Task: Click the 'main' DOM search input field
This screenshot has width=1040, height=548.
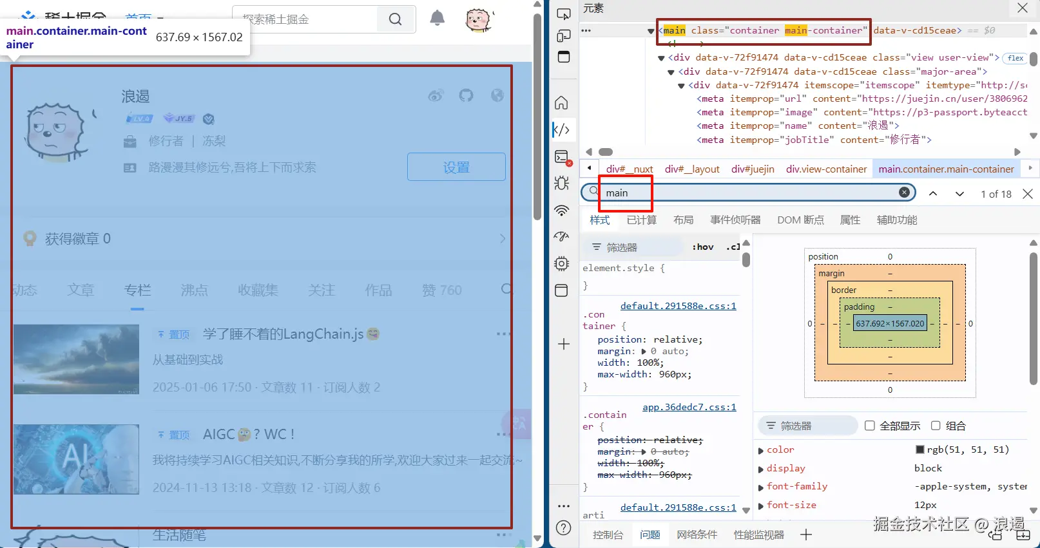Action: pyautogui.click(x=747, y=193)
